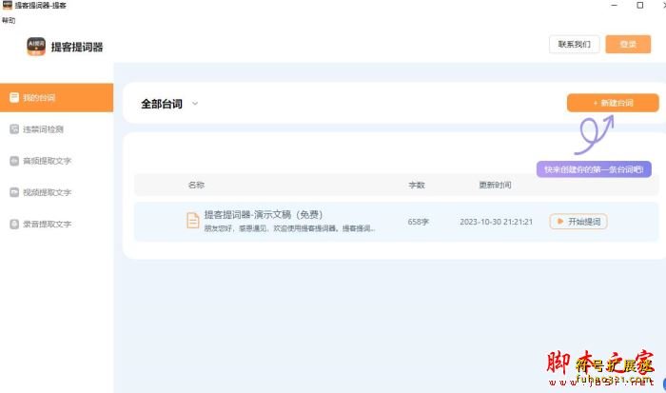Screen dimensions: 666x393
Task: Click the 新建台词 button
Action: (x=613, y=103)
